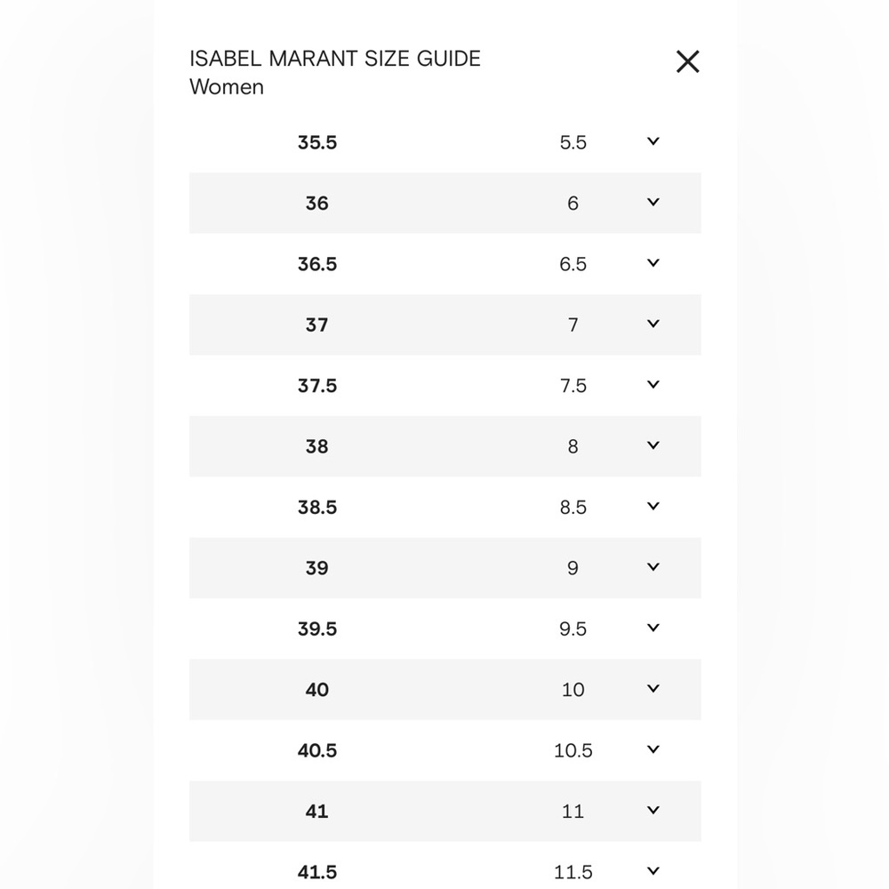The width and height of the screenshot is (889, 889).
Task: Expand the size 37 row chevron
Action: pos(653,324)
